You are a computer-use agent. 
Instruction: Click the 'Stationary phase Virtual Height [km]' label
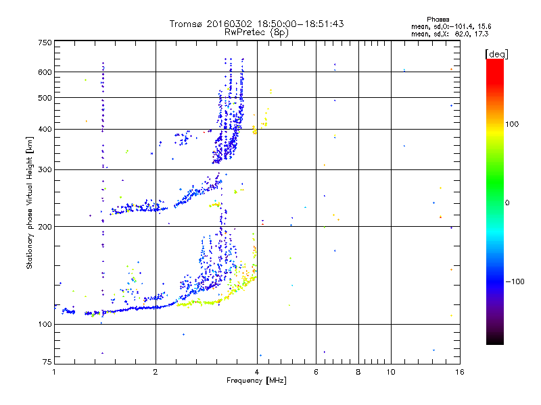tap(29, 202)
